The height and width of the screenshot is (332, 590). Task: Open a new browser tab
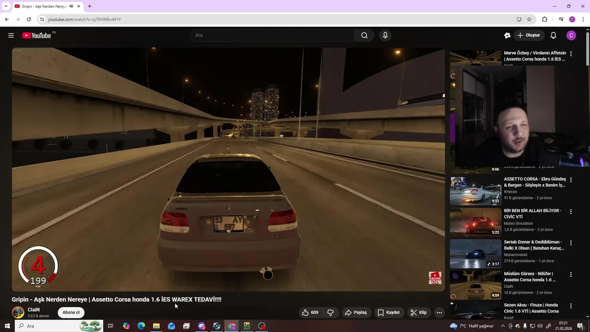point(89,6)
